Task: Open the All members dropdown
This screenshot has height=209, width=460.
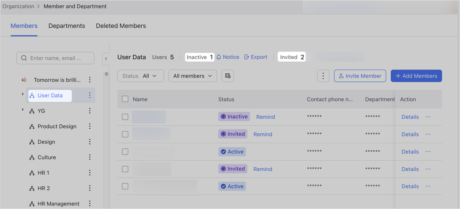Action: [x=193, y=76]
